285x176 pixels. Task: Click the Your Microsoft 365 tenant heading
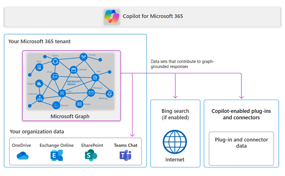(x=39, y=42)
